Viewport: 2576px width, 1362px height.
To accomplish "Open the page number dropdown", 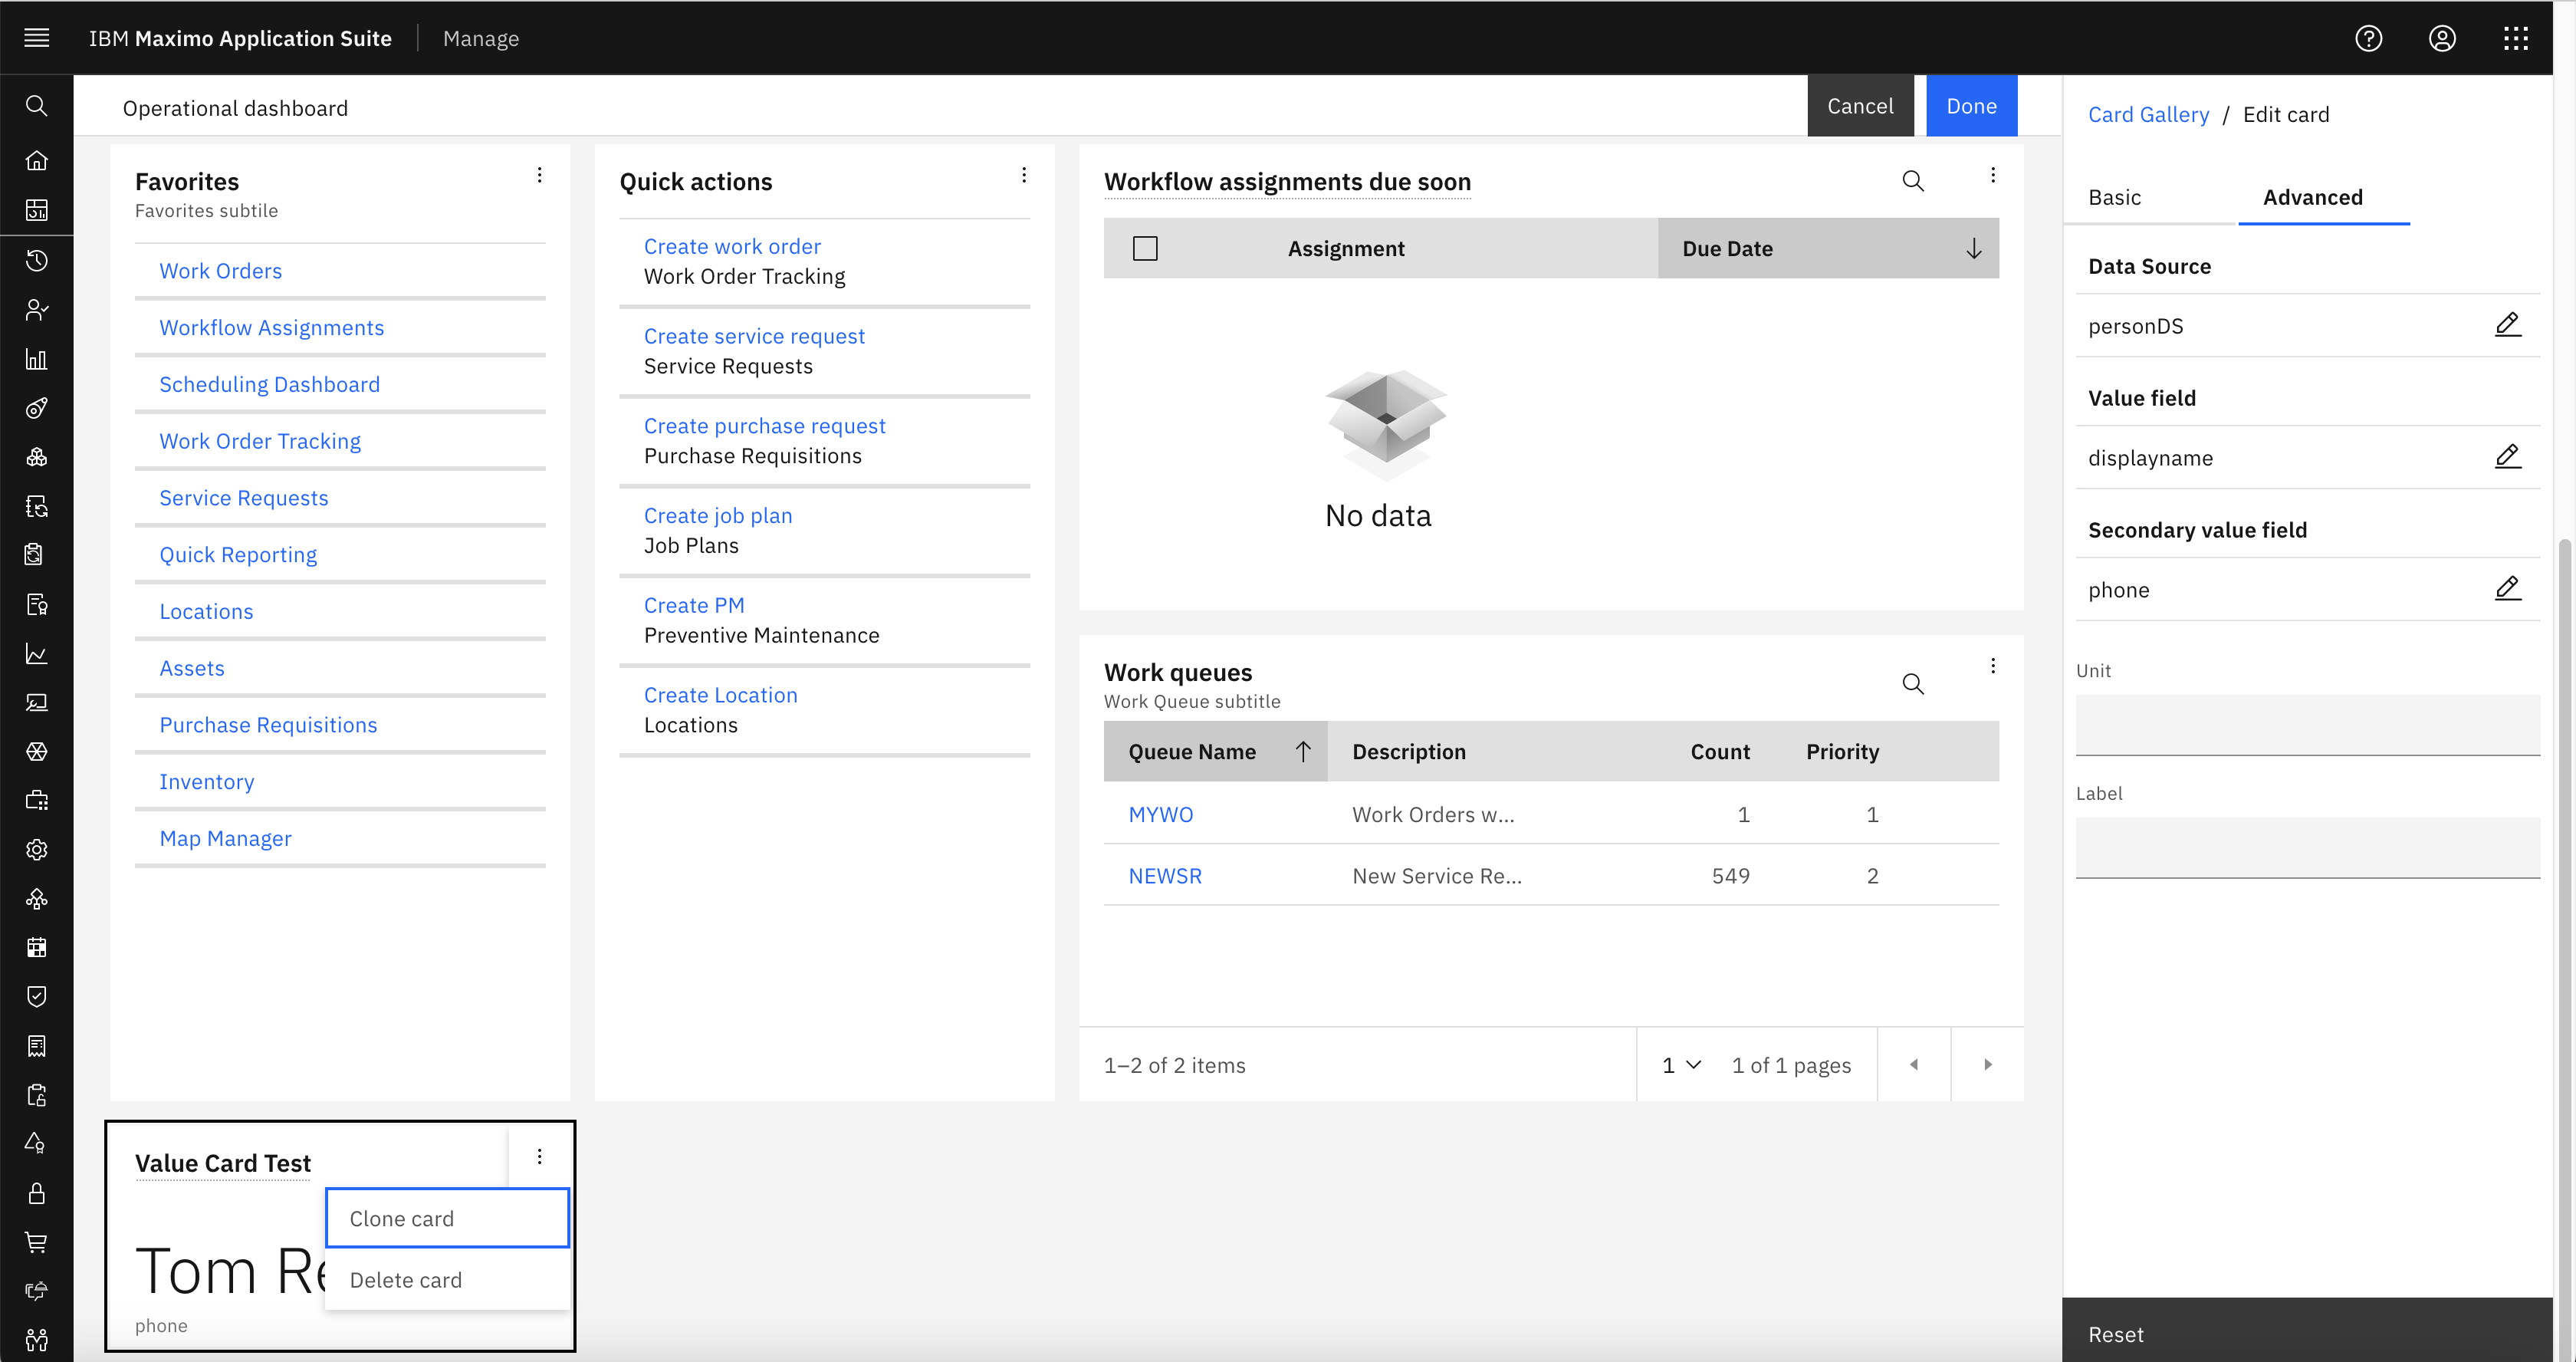I will (x=1681, y=1065).
